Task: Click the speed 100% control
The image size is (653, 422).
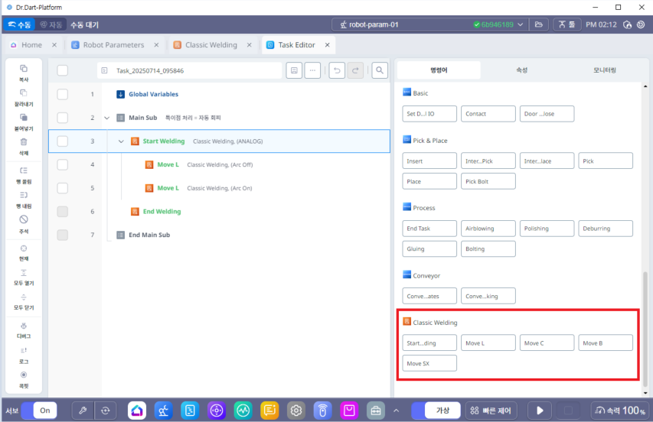Action: point(619,411)
